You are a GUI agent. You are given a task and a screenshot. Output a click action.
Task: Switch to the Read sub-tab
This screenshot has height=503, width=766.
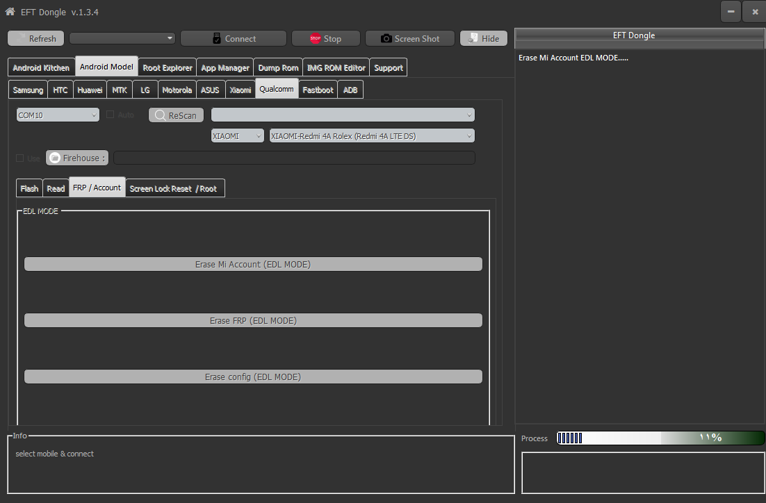56,188
